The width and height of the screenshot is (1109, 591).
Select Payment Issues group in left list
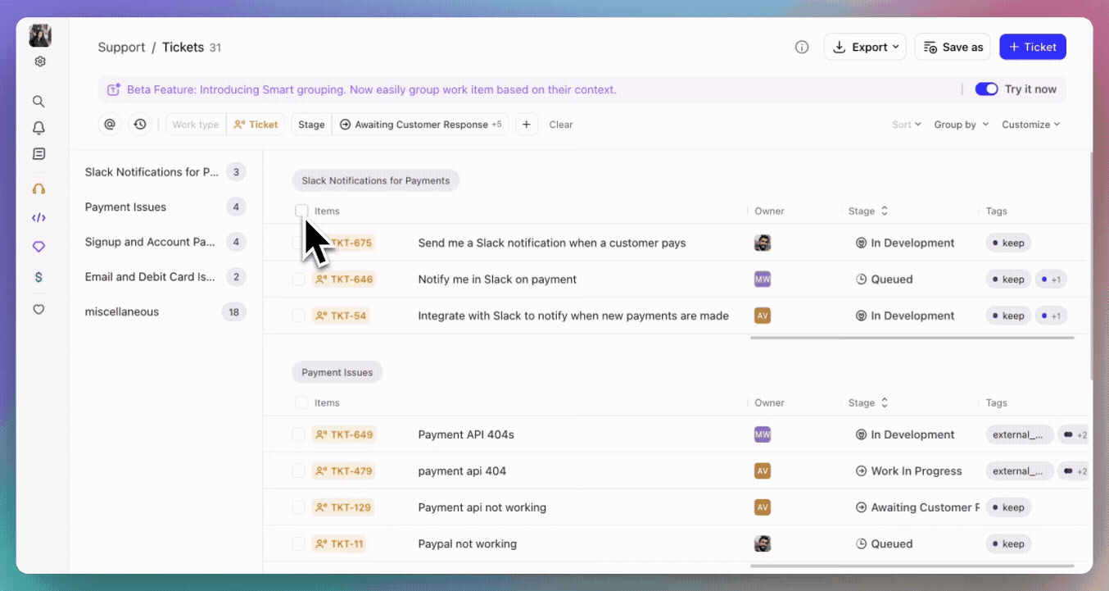(165, 207)
